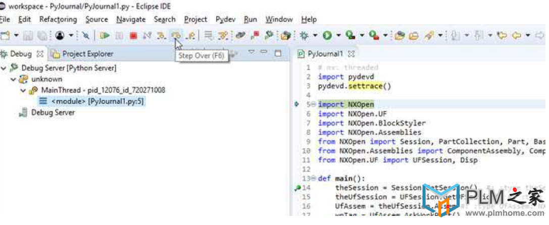Click the Save icon
Screen dimensions: 549x225
click(28, 35)
